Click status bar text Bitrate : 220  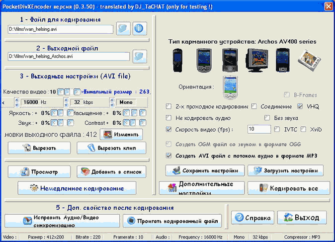tap(88, 237)
